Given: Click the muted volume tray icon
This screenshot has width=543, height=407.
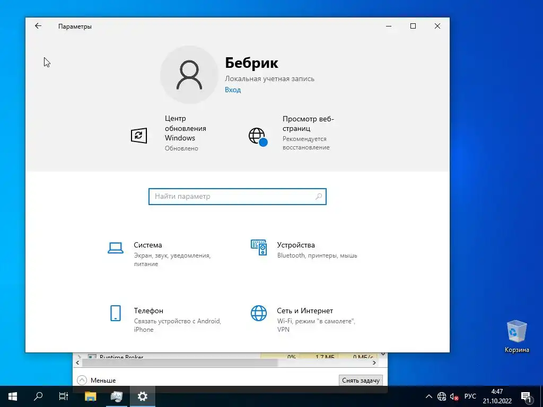Looking at the screenshot, I should (454, 396).
